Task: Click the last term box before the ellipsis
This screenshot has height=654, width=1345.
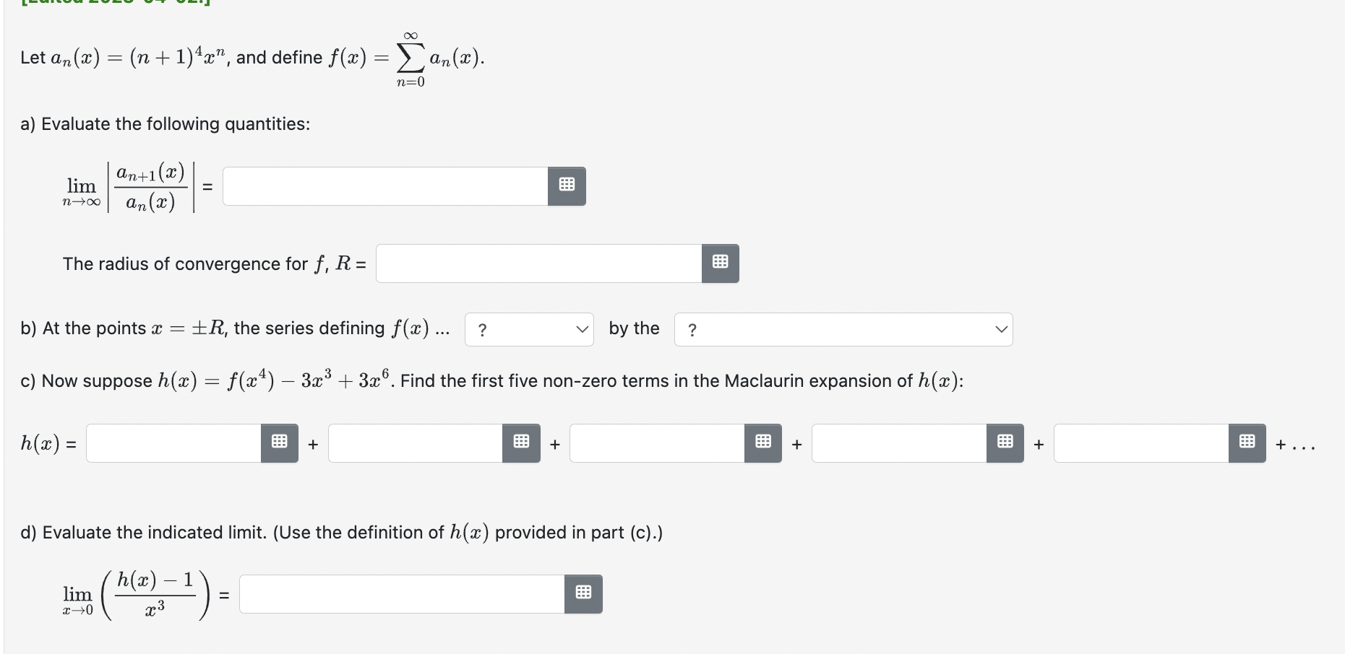Action: 1142,443
